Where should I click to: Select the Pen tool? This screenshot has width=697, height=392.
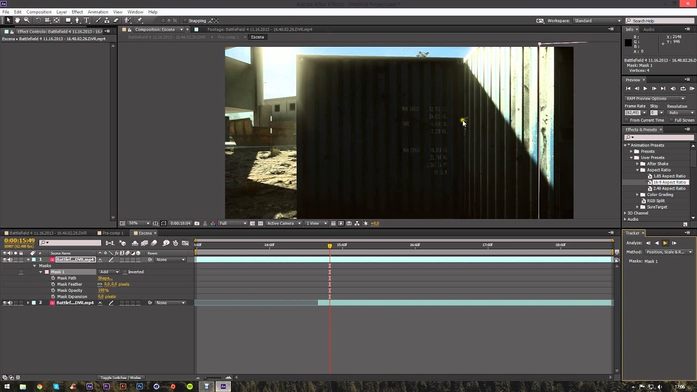[x=77, y=20]
